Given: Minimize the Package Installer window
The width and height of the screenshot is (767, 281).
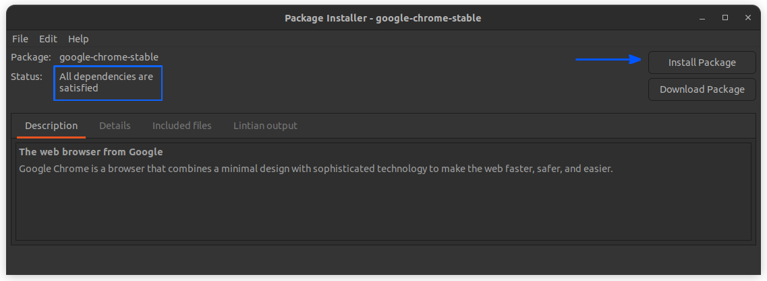Looking at the screenshot, I should (x=702, y=18).
